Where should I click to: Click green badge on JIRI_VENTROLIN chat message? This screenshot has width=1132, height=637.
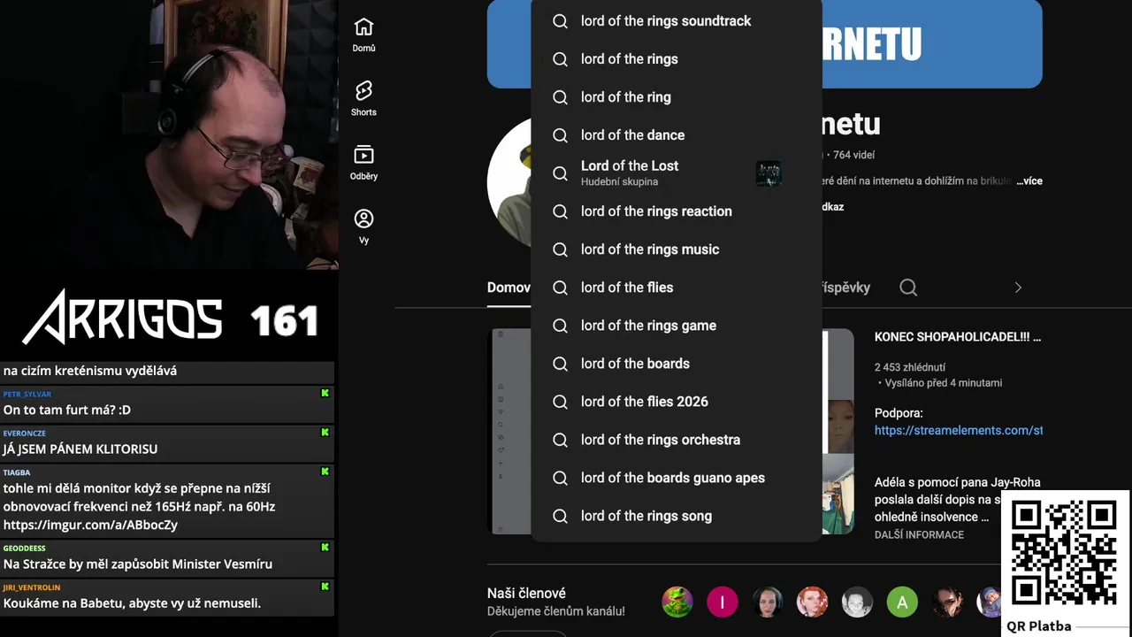point(325,587)
